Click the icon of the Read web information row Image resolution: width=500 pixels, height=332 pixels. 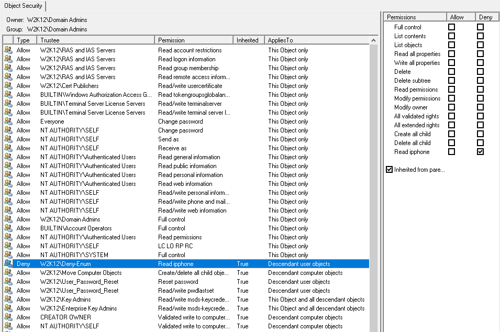tap(8, 184)
